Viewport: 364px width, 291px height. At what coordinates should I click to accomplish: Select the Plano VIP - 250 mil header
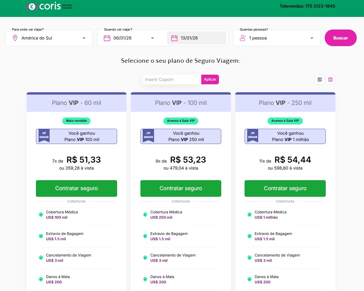pyautogui.click(x=285, y=103)
